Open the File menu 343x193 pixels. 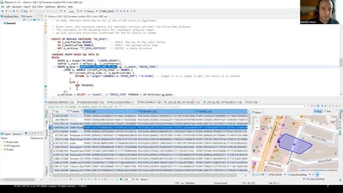2,7
